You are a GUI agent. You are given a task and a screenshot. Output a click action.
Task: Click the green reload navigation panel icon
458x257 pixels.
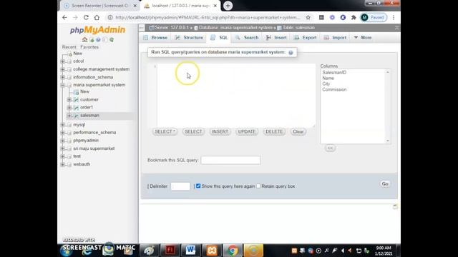click(x=112, y=40)
